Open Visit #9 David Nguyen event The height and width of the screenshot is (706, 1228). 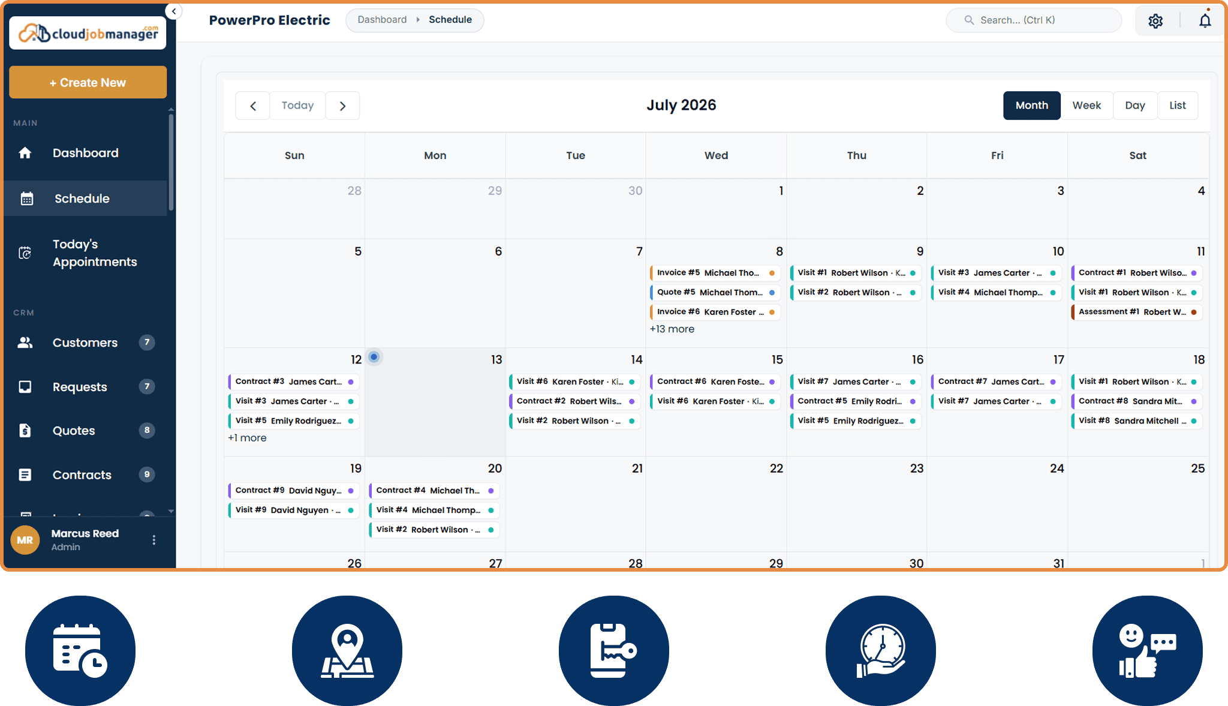[294, 510]
